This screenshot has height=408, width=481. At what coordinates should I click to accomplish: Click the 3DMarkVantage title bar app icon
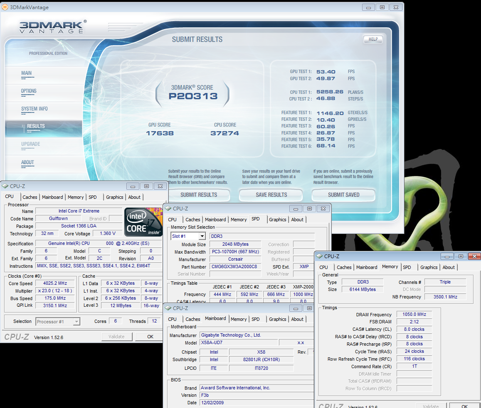(x=5, y=7)
